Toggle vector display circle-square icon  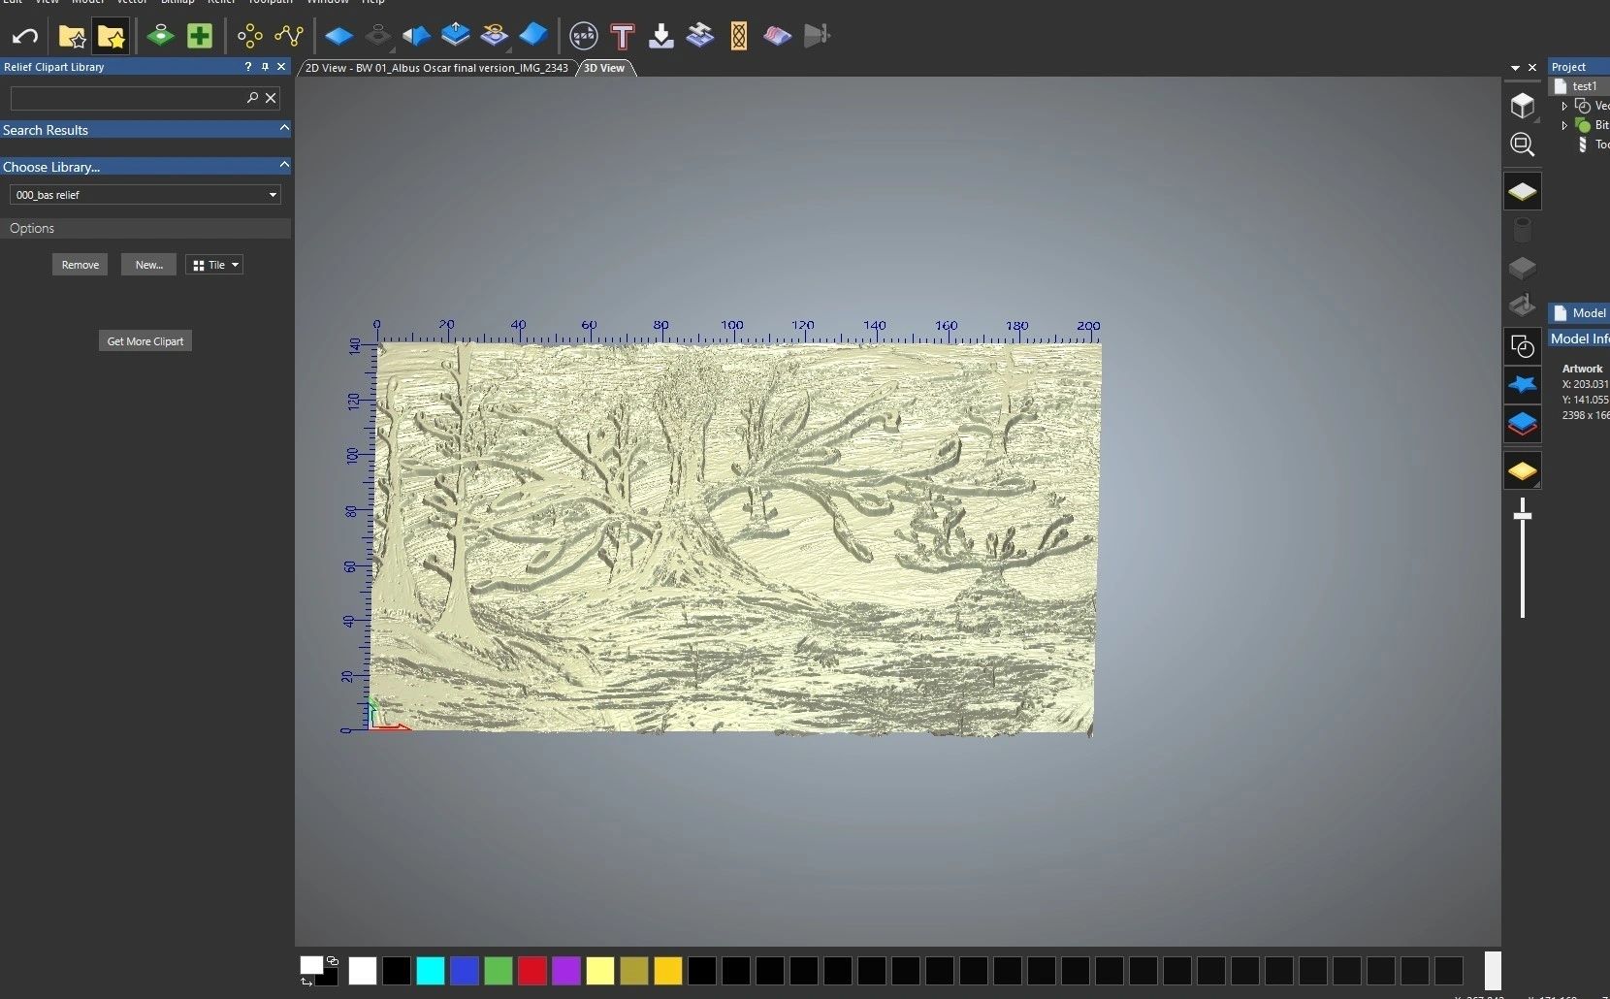point(1523,346)
